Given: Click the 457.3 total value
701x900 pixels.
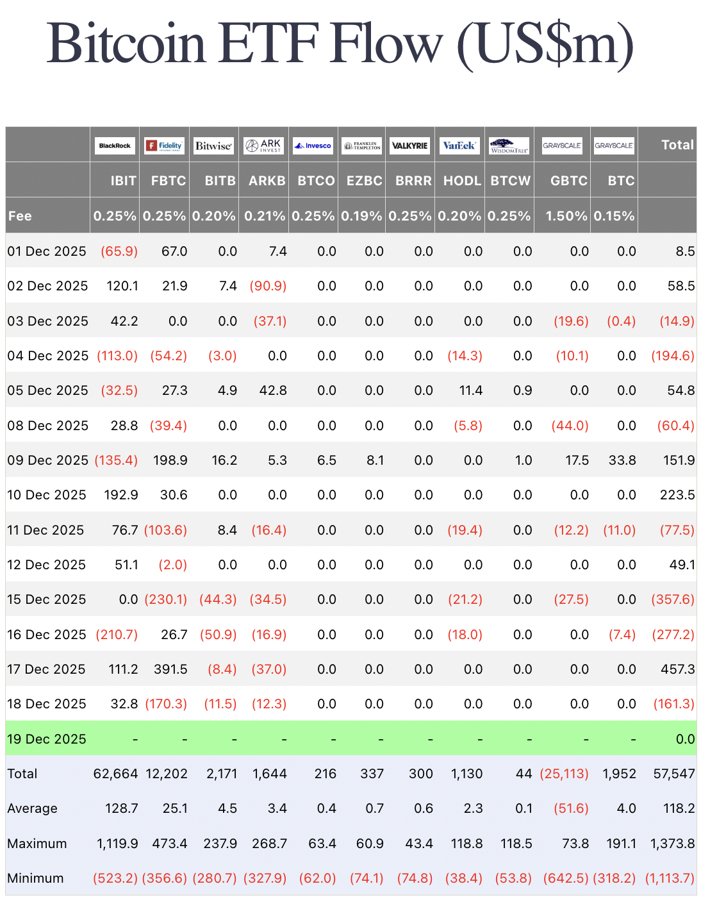Looking at the screenshot, I should pyautogui.click(x=678, y=669).
